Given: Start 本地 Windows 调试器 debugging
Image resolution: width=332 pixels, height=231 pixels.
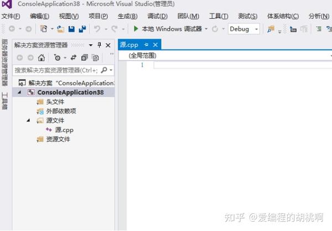Looking at the screenshot, I should tap(168, 29).
